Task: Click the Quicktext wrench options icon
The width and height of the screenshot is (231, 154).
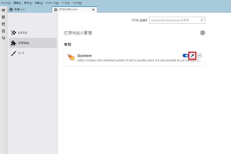Action: click(192, 56)
